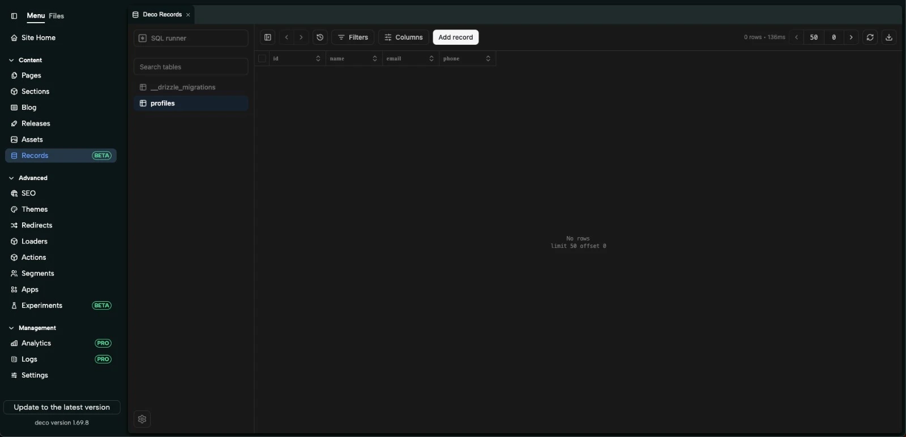
Task: Open Site Home
Action: point(39,37)
